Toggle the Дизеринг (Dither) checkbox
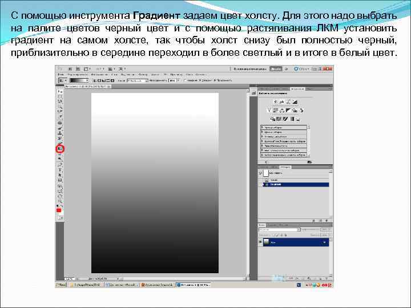 pyautogui.click(x=200, y=80)
